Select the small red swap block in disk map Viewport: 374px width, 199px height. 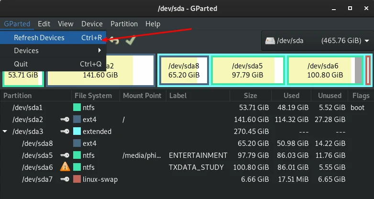[x=368, y=70]
